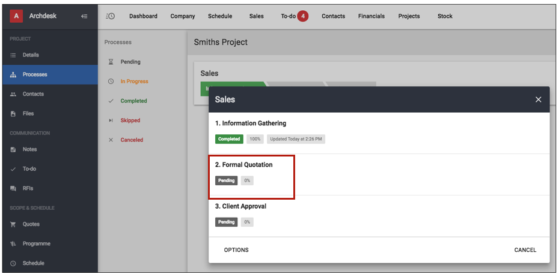Collapse the sidebar with the arrow icon
The width and height of the screenshot is (559, 277).
click(x=84, y=16)
